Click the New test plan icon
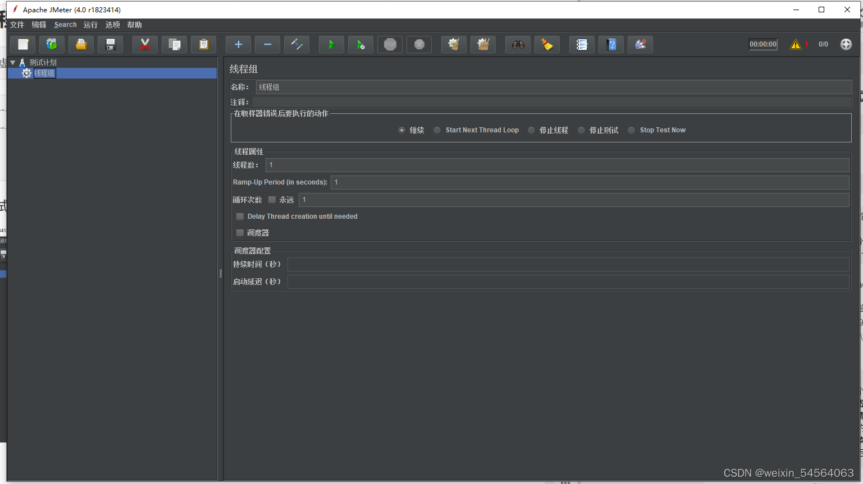The height and width of the screenshot is (484, 863). [23, 44]
